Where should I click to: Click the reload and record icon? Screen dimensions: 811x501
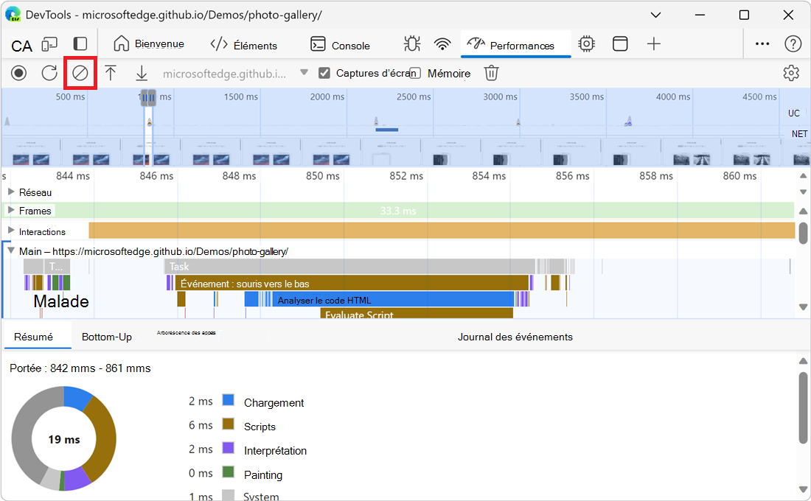(x=49, y=73)
